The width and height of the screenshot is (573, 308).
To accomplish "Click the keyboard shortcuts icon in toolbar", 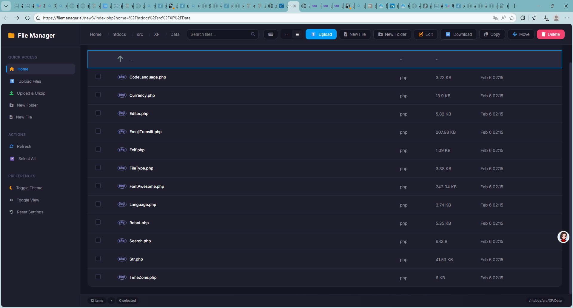I will pos(271,34).
